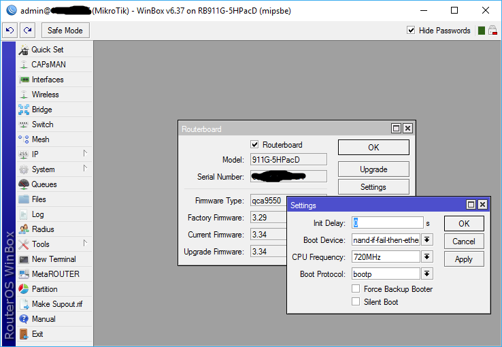Image resolution: width=502 pixels, height=347 pixels.
Task: Toggle the Safe Mode button
Action: 65,31
